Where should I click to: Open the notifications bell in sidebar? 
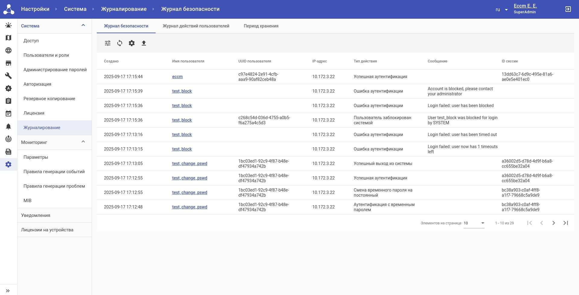[8, 126]
